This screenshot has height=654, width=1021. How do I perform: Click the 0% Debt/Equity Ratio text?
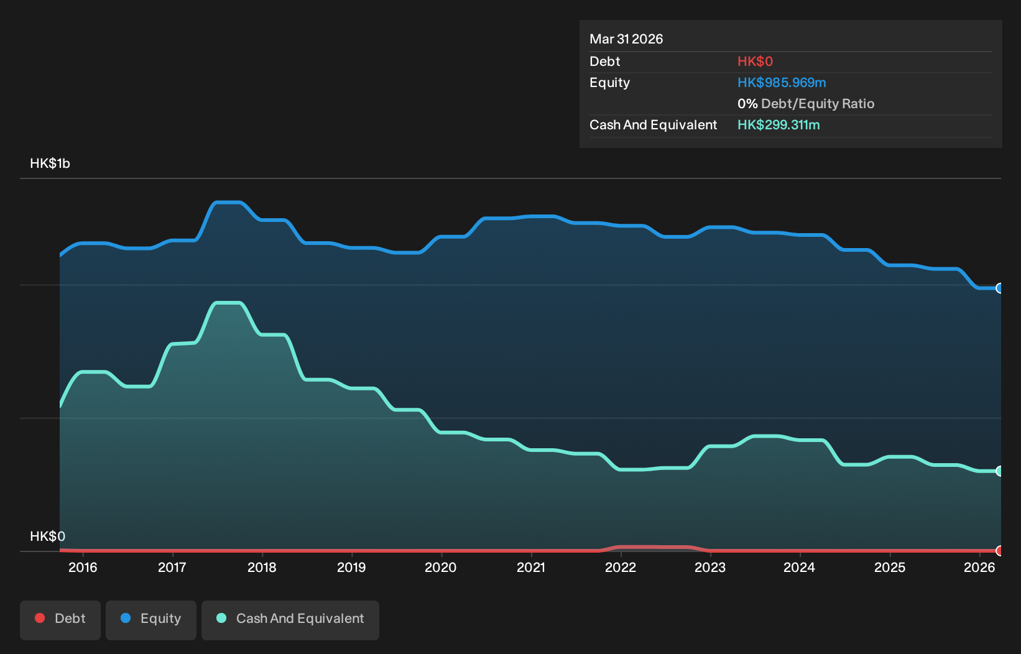point(806,104)
